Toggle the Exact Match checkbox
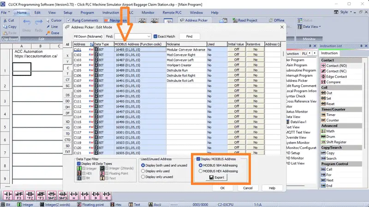This screenshot has width=369, height=207. [155, 36]
